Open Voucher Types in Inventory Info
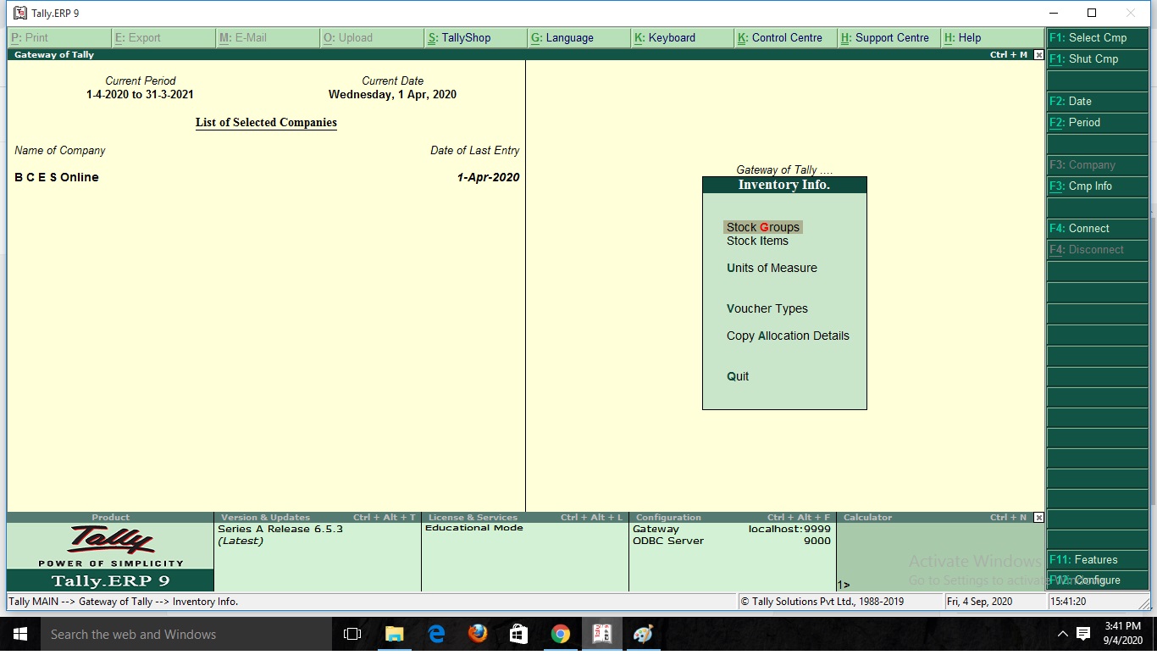This screenshot has width=1157, height=655. (x=767, y=308)
